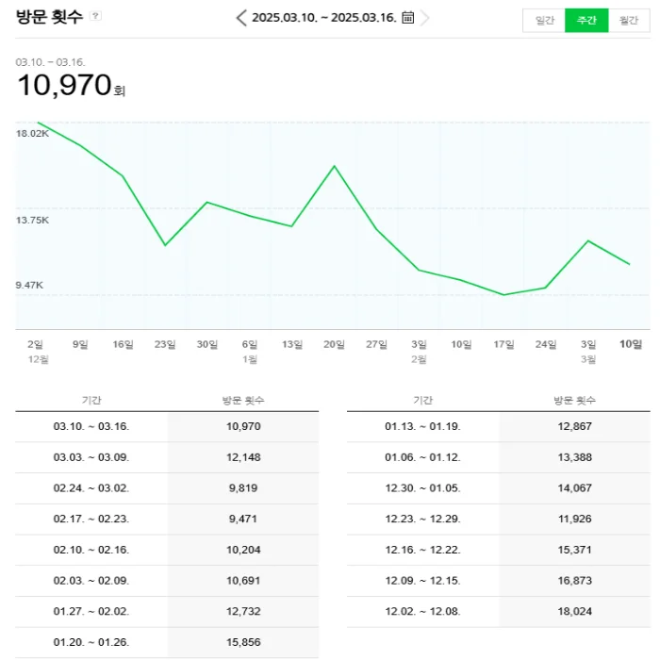Click the 방문 횟수 header in right table

pyautogui.click(x=574, y=401)
